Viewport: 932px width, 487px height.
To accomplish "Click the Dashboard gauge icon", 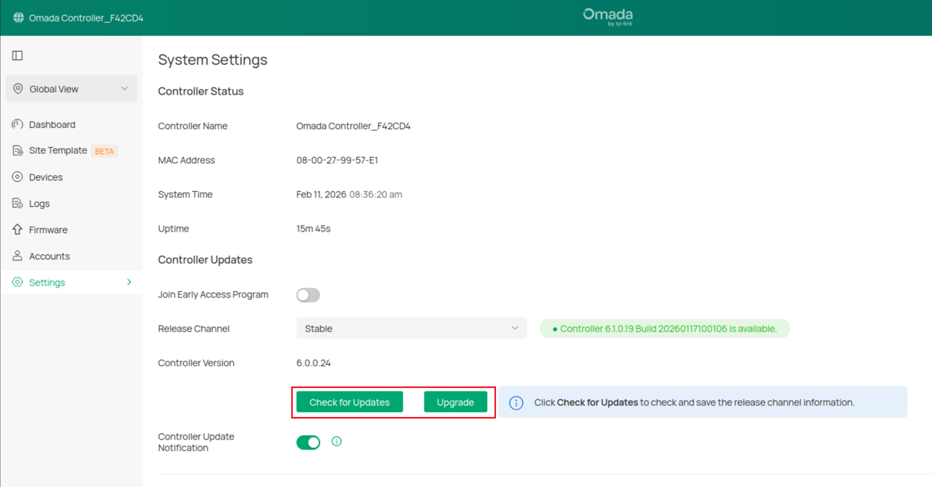I will (18, 125).
